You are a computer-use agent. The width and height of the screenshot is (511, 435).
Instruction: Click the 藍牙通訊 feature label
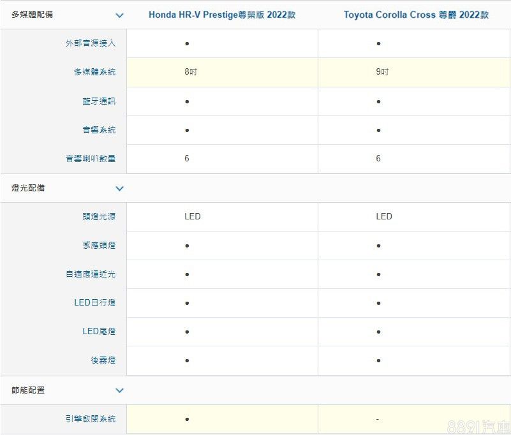pos(98,101)
